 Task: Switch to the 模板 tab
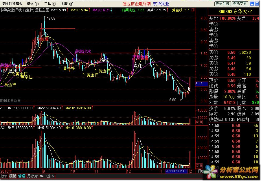(x=12, y=176)
